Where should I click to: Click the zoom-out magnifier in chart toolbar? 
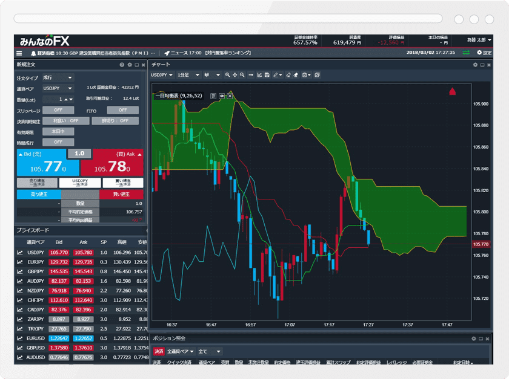coord(242,75)
